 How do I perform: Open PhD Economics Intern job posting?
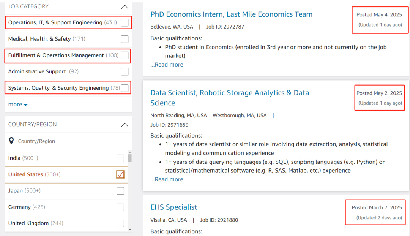(x=231, y=14)
